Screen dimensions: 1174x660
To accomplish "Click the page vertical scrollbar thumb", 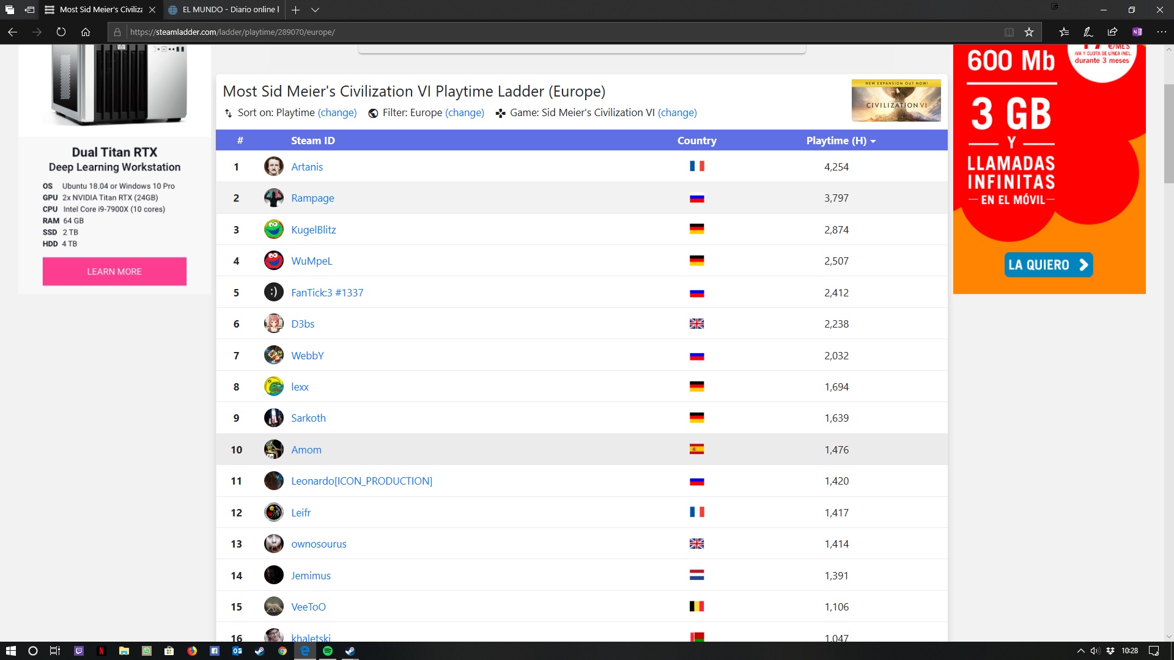I will pos(1168,134).
